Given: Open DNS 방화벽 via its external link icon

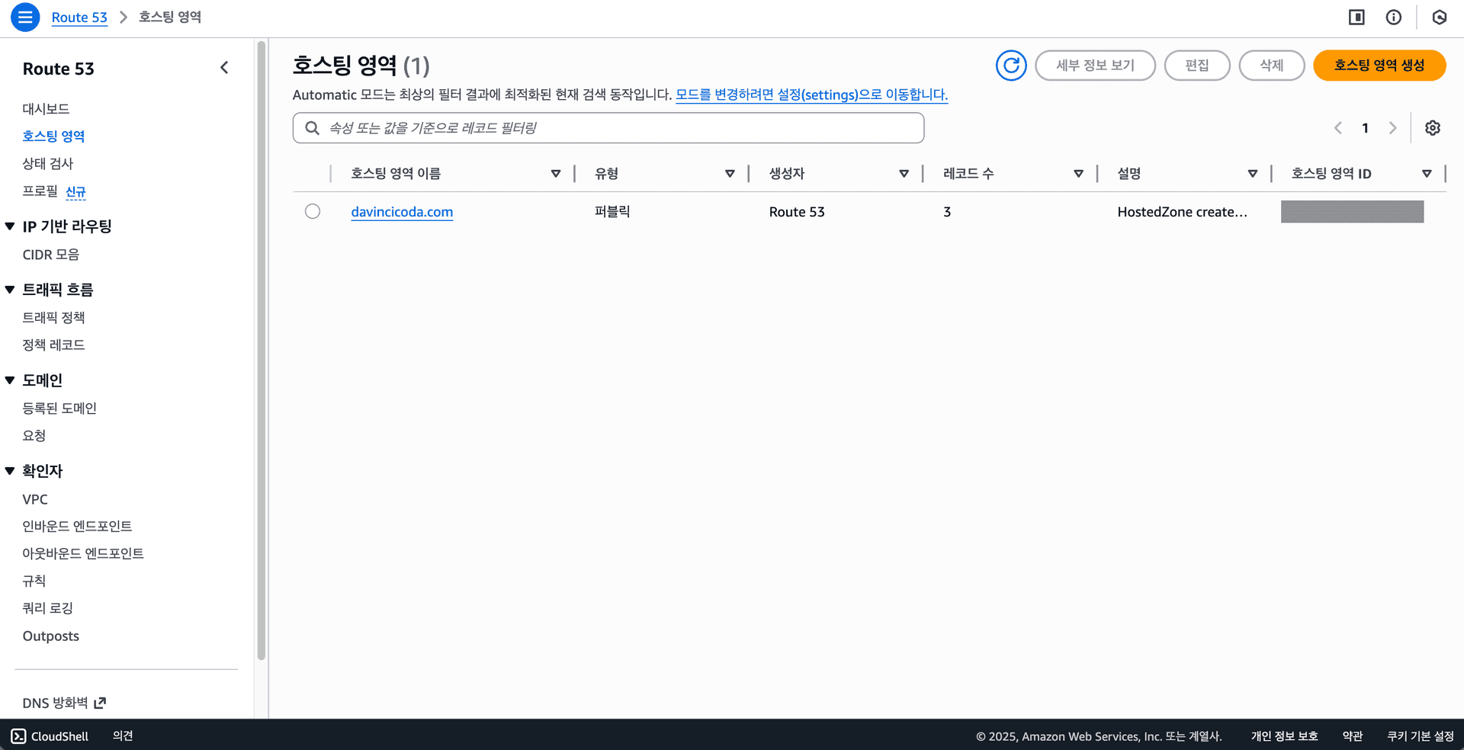Looking at the screenshot, I should pos(100,702).
